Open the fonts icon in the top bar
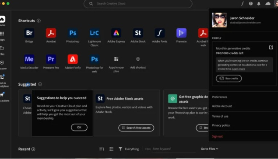Screen dimensions: 278x159 coord(243,3)
